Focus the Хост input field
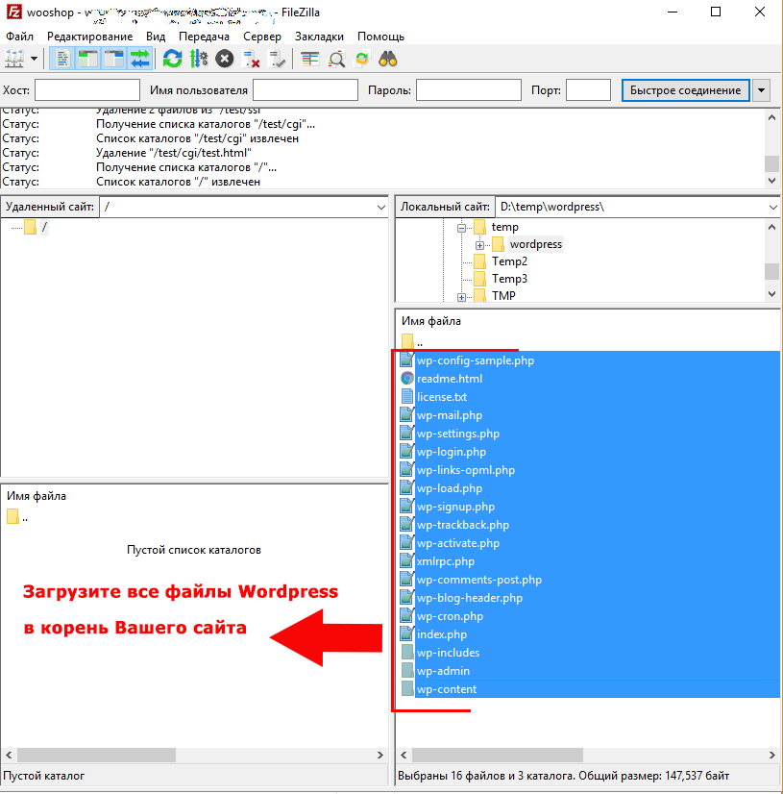The width and height of the screenshot is (783, 794). coord(87,90)
